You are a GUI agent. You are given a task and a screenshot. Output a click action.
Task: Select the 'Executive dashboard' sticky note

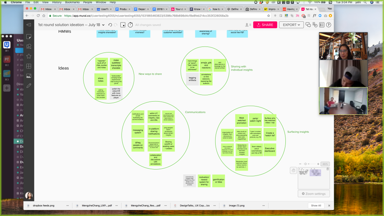click(x=270, y=150)
